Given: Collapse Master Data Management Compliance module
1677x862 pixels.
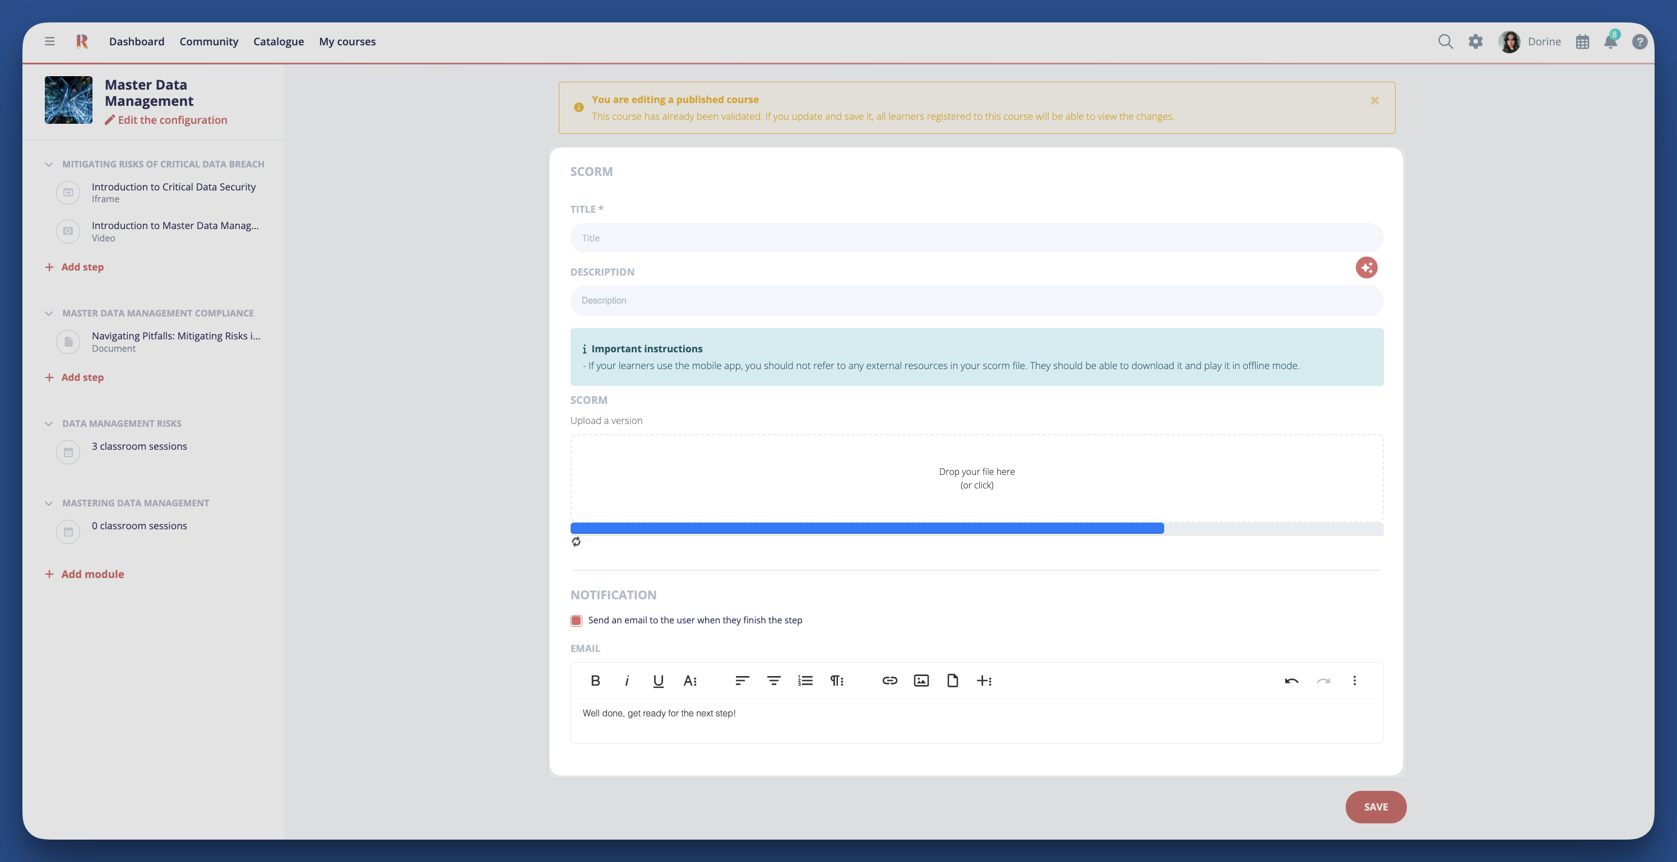Looking at the screenshot, I should [x=49, y=314].
